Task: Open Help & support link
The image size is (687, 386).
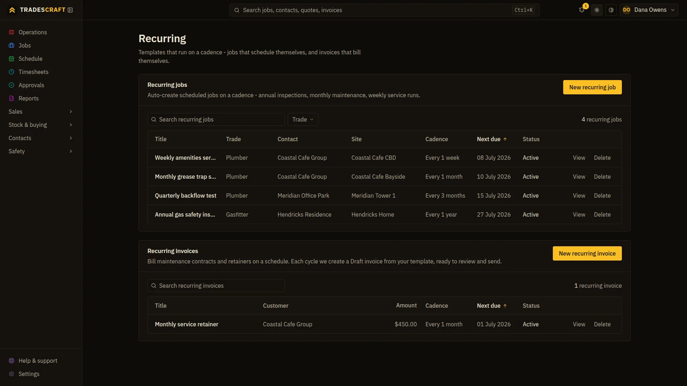Action: tap(41, 361)
